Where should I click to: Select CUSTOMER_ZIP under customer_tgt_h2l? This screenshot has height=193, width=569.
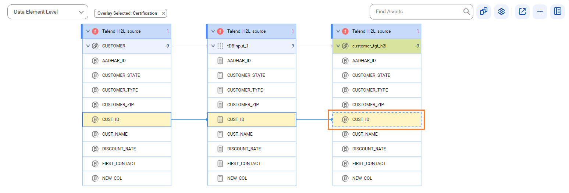377,105
